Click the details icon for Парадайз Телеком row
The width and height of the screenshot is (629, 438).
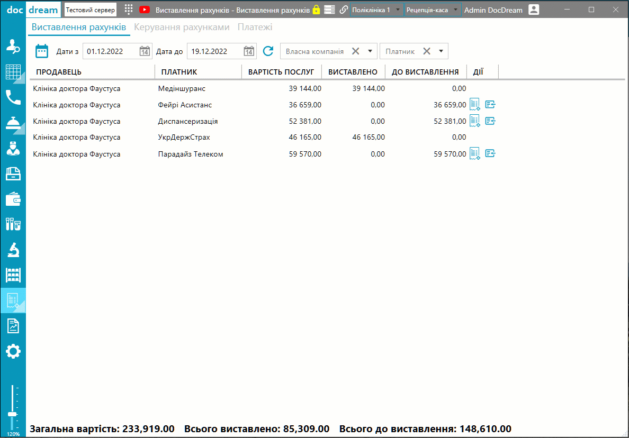pos(490,154)
